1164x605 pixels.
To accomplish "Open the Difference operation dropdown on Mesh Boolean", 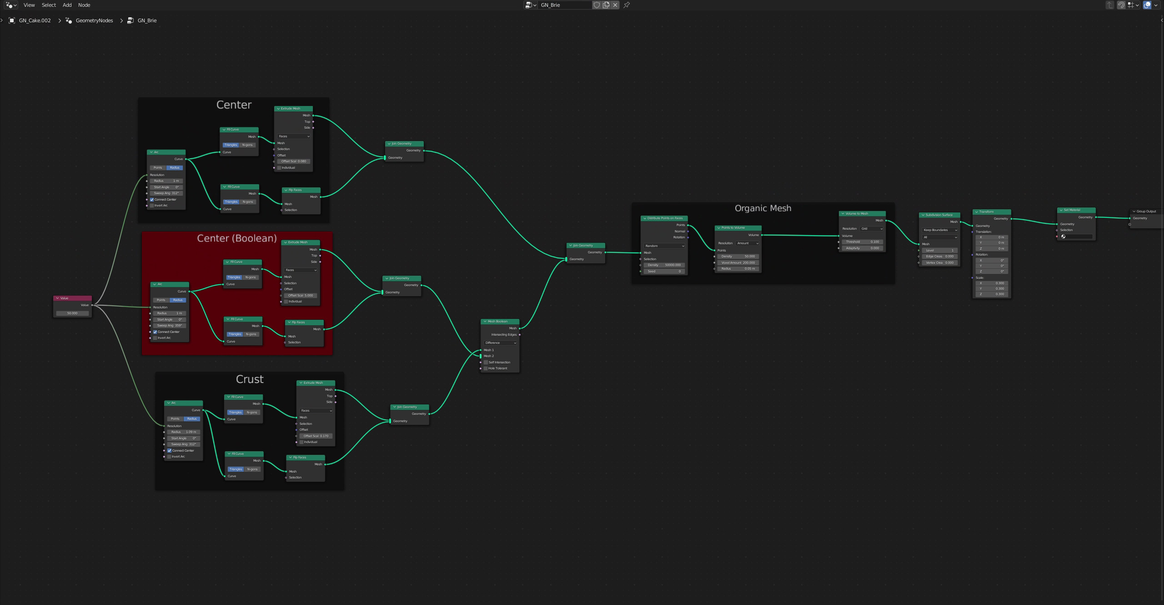I will tap(500, 343).
